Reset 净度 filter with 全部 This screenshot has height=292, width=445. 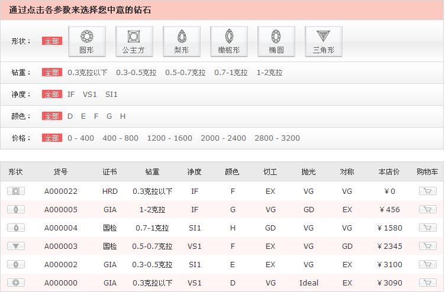pos(51,94)
